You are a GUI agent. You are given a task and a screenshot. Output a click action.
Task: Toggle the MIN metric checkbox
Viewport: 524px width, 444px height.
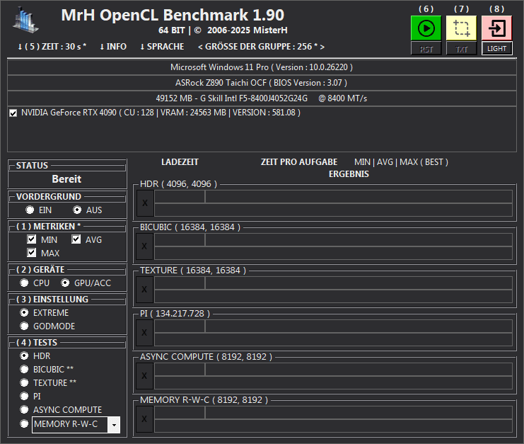pyautogui.click(x=32, y=239)
